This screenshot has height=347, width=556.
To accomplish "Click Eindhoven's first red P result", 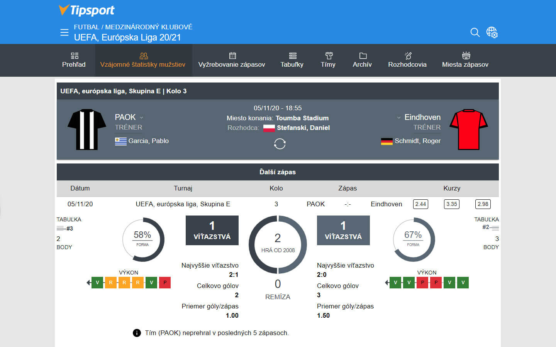I will [x=422, y=283].
